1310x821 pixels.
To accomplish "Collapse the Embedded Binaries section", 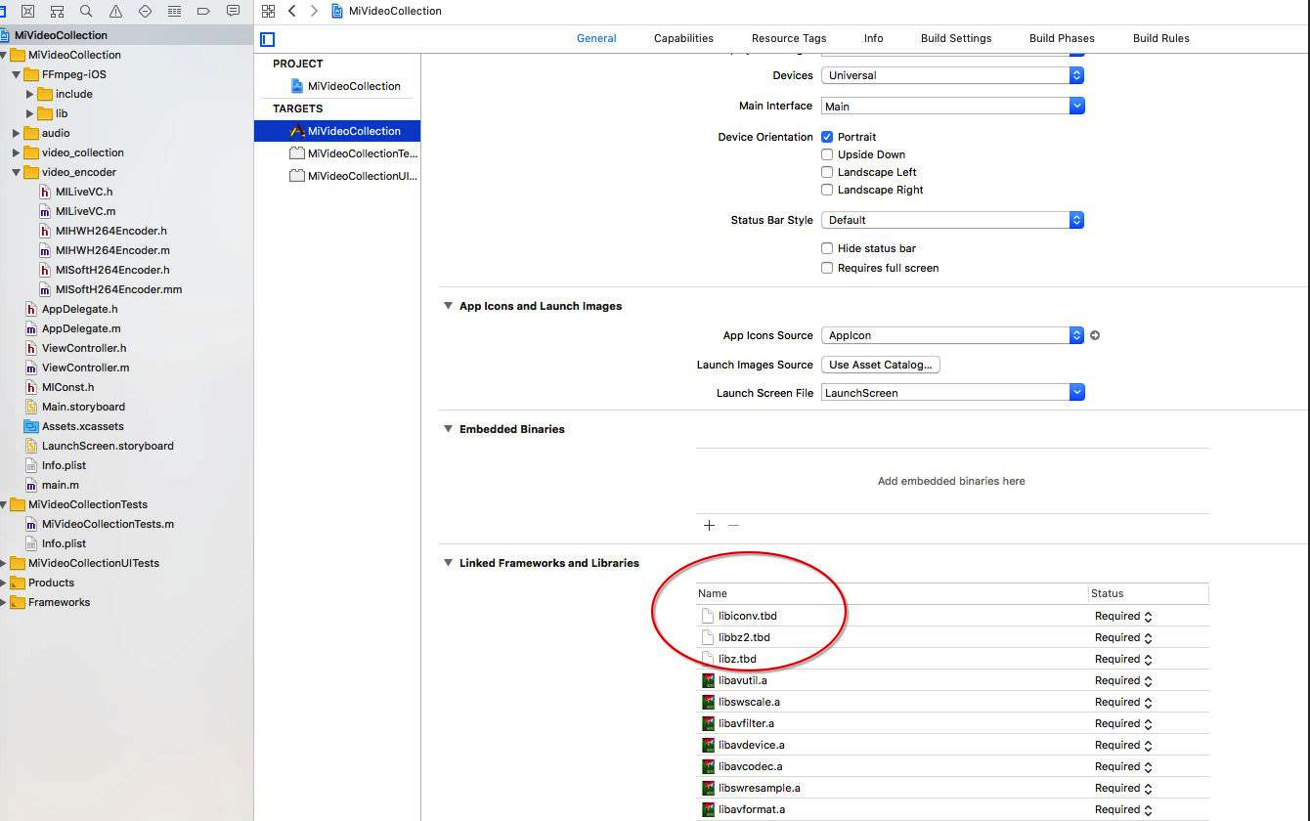I will point(448,429).
